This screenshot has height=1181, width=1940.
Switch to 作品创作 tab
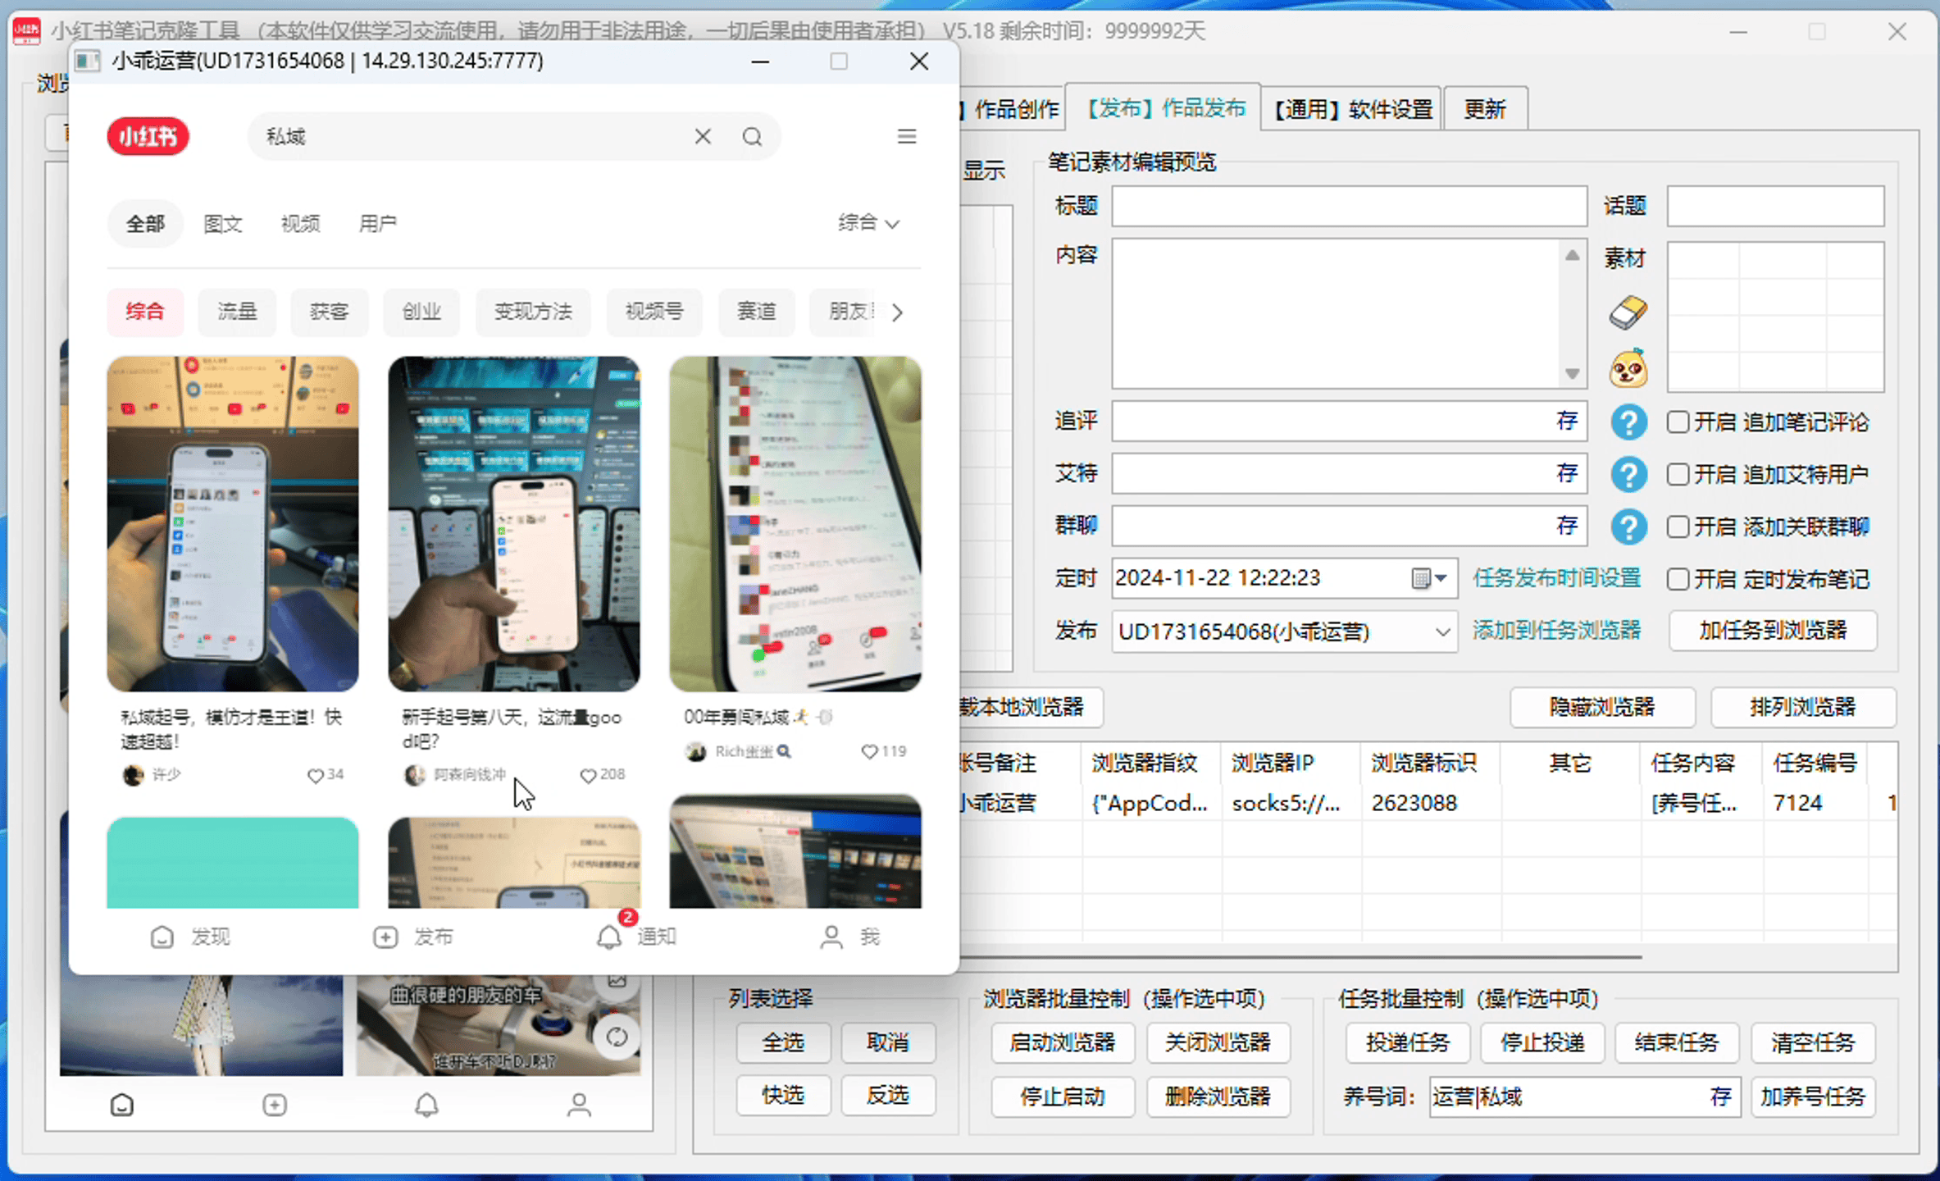pyautogui.click(x=1013, y=109)
